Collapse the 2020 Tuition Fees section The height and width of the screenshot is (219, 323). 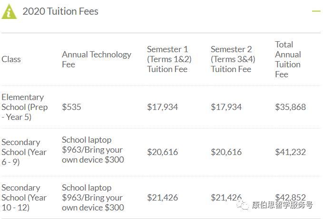tap(316, 11)
